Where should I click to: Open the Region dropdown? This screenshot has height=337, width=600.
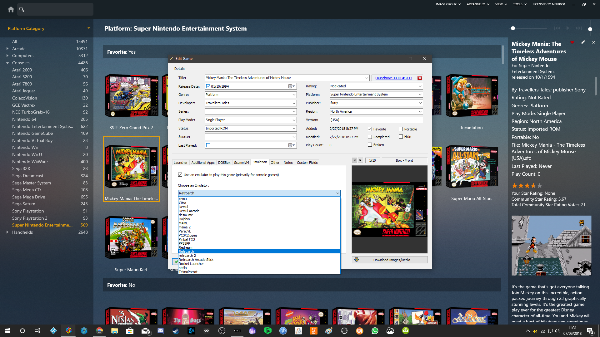[420, 111]
